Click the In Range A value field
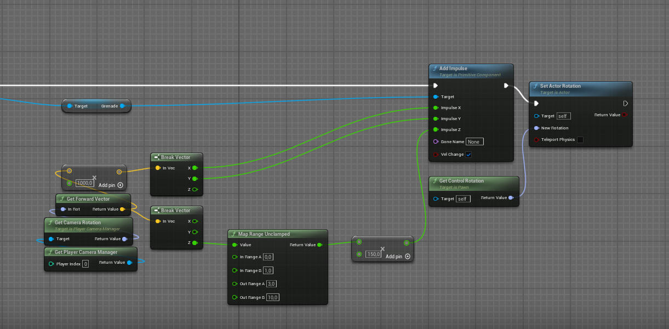Screen dimensions: 669x329 268,257
